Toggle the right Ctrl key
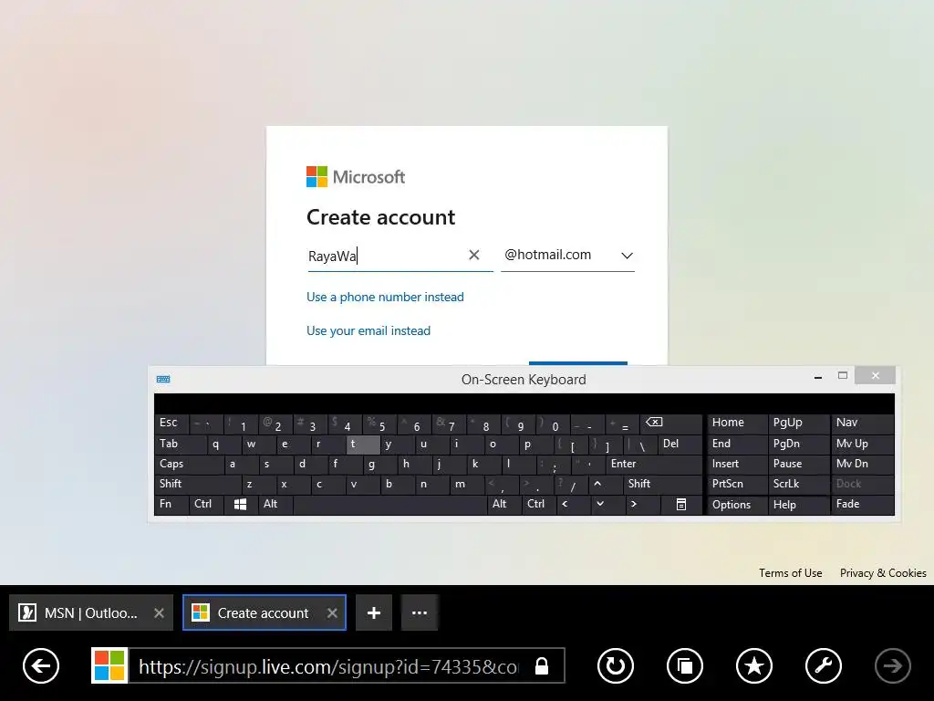The width and height of the screenshot is (934, 701). (539, 504)
